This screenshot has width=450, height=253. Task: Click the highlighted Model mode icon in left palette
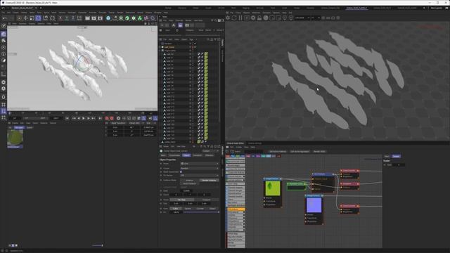click(4, 34)
